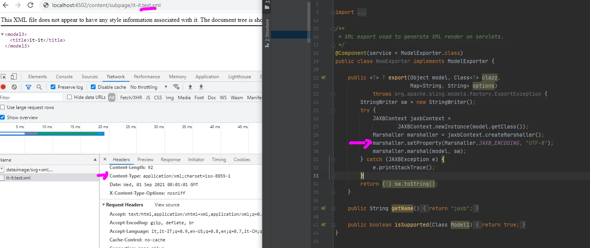Click View source next to Request Headers
This screenshot has height=248, width=590.
167,205
